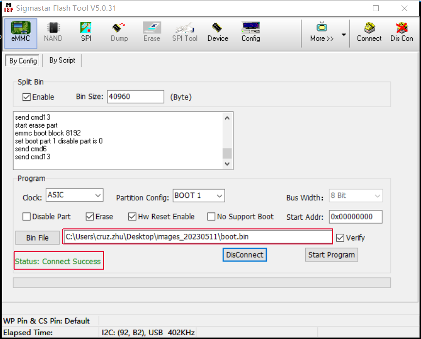Open the SPI flash mode

tap(86, 33)
